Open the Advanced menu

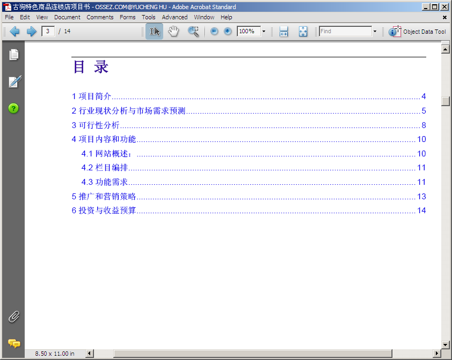click(x=174, y=17)
